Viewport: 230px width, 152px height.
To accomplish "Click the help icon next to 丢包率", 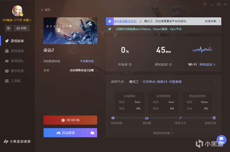I will [130, 65].
